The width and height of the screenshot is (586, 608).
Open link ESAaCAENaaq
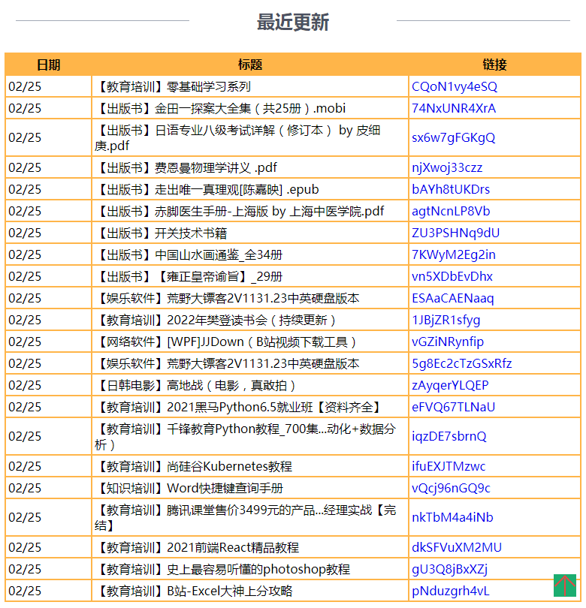[x=453, y=298]
